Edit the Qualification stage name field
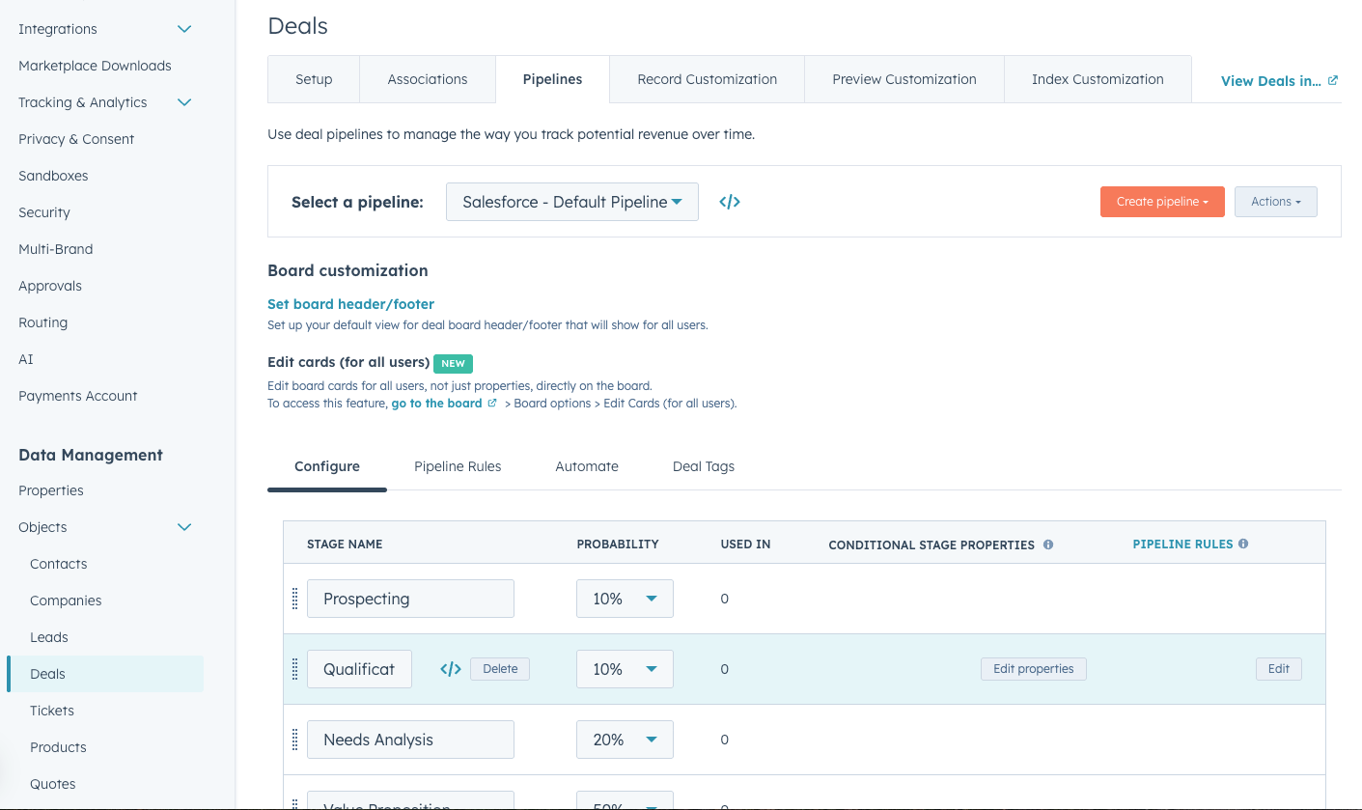Screen dimensions: 1362x810 click(x=359, y=669)
